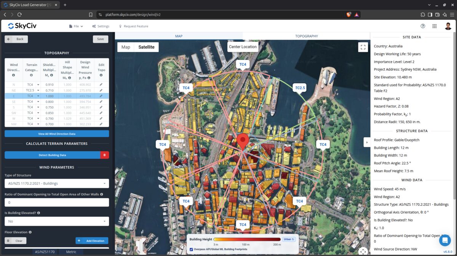Click the Center Location button

point(243,47)
